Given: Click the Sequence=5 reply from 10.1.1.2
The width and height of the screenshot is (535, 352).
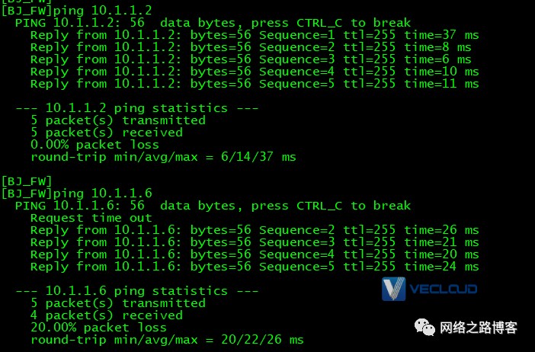Looking at the screenshot, I should (x=255, y=84).
